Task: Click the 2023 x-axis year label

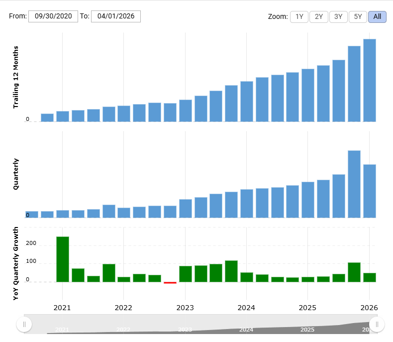Action: (x=185, y=308)
